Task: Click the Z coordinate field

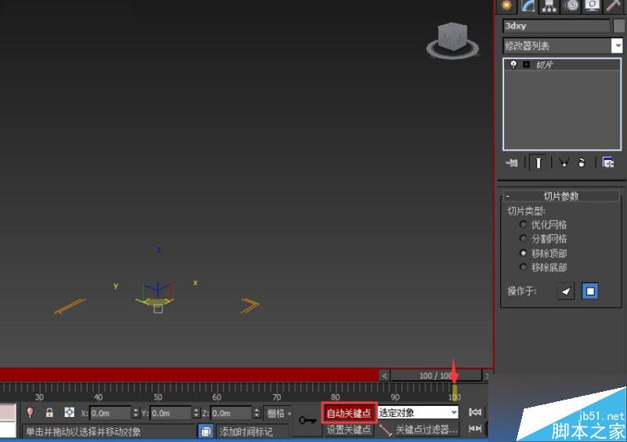Action: point(231,413)
